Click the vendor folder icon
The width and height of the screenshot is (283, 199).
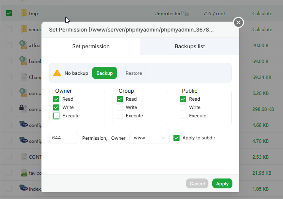pos(24,29)
